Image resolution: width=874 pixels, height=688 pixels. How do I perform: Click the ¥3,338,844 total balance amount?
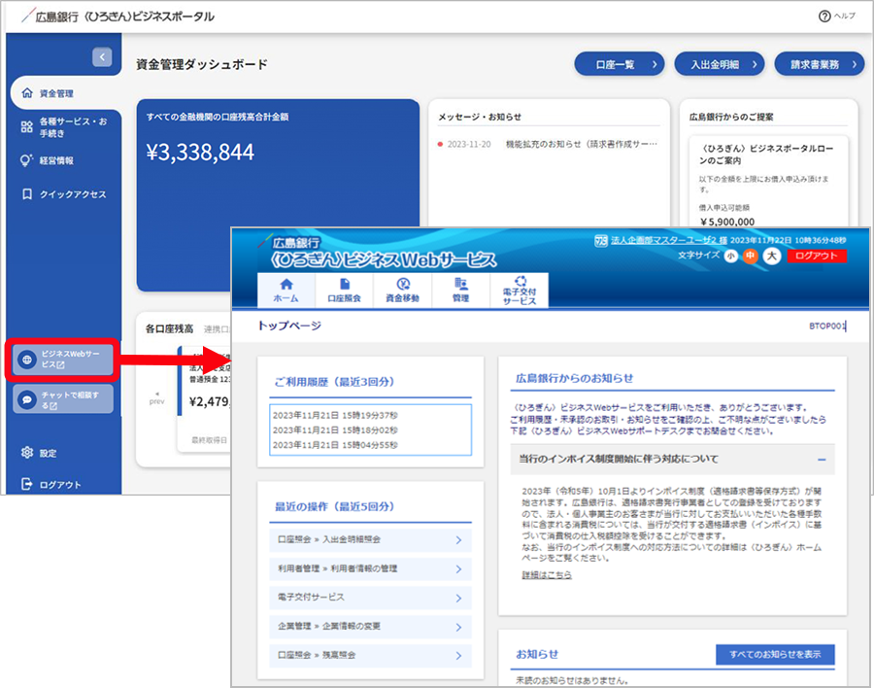(200, 152)
